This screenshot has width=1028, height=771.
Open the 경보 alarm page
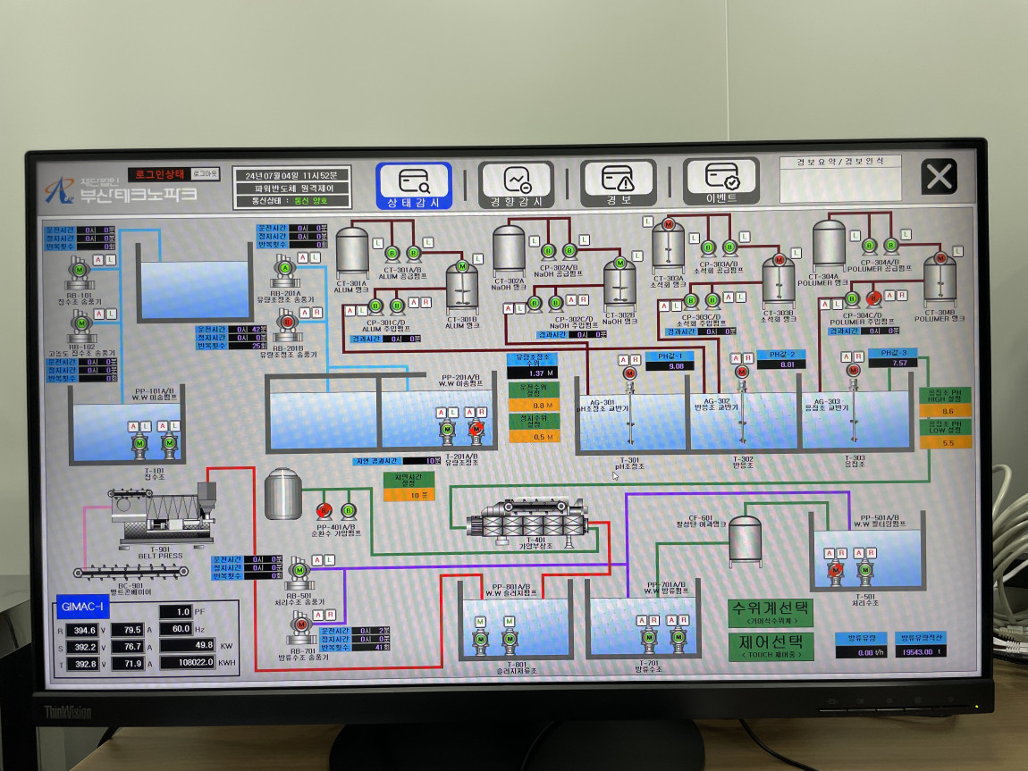[x=619, y=184]
